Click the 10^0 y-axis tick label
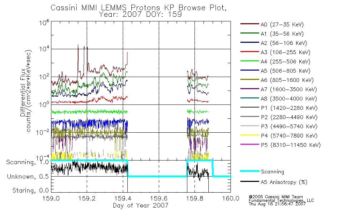 tap(44, 104)
